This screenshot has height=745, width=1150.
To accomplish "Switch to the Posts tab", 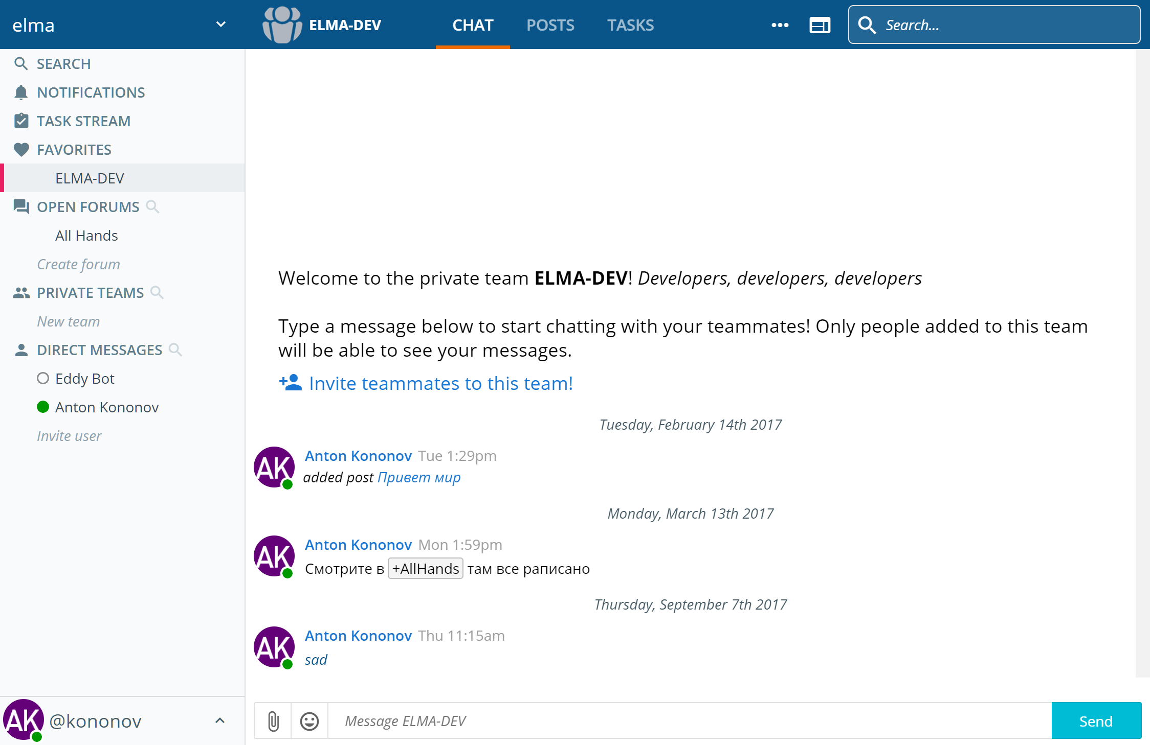I will (x=550, y=25).
